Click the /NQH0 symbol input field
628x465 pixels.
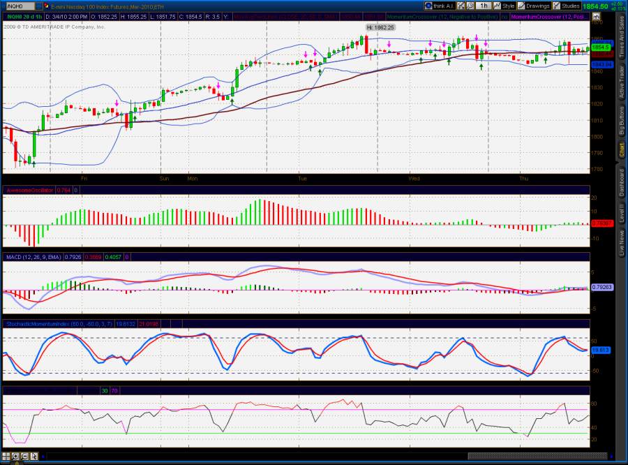coord(20,6)
